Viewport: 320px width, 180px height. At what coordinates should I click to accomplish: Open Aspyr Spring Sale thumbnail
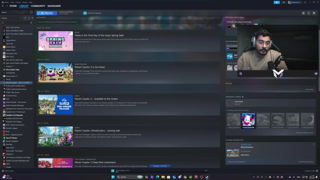(55, 41)
